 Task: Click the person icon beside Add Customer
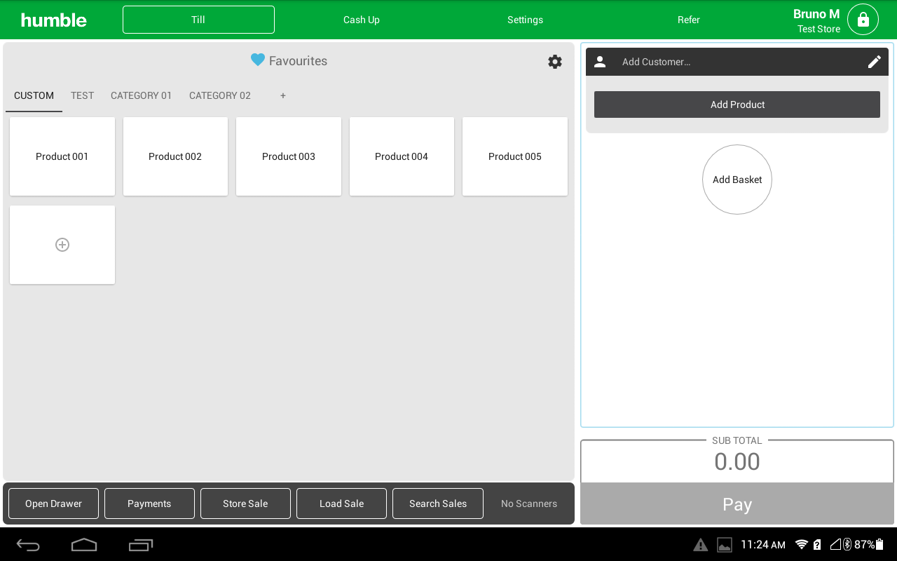600,62
